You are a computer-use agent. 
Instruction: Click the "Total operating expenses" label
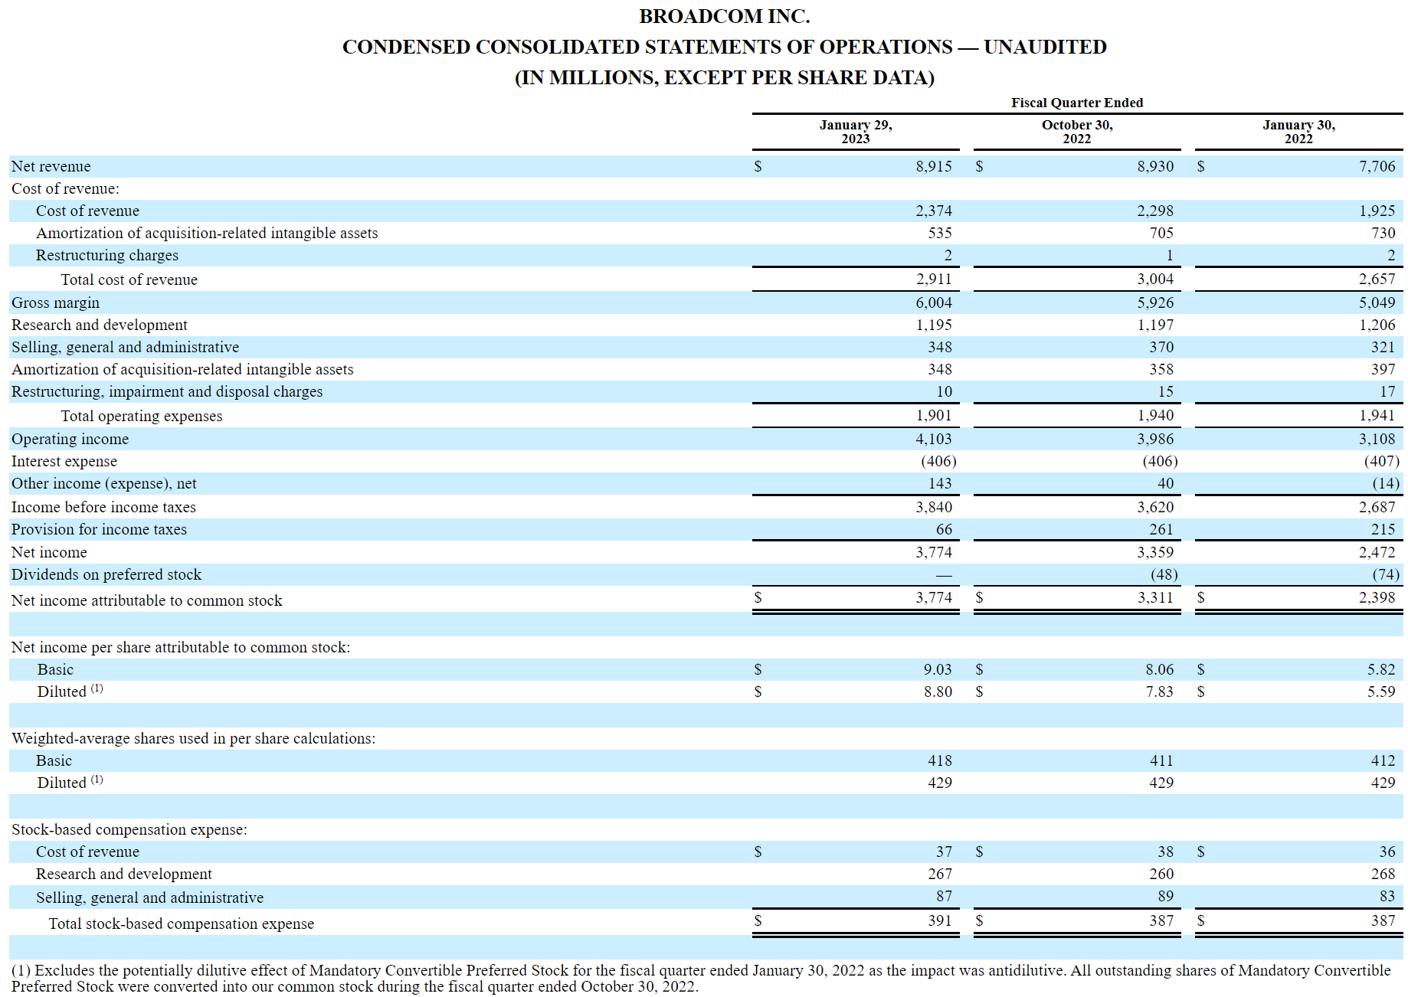[141, 416]
